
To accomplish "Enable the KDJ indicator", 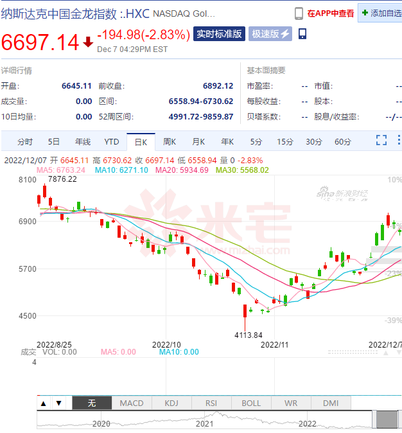I will (171, 403).
